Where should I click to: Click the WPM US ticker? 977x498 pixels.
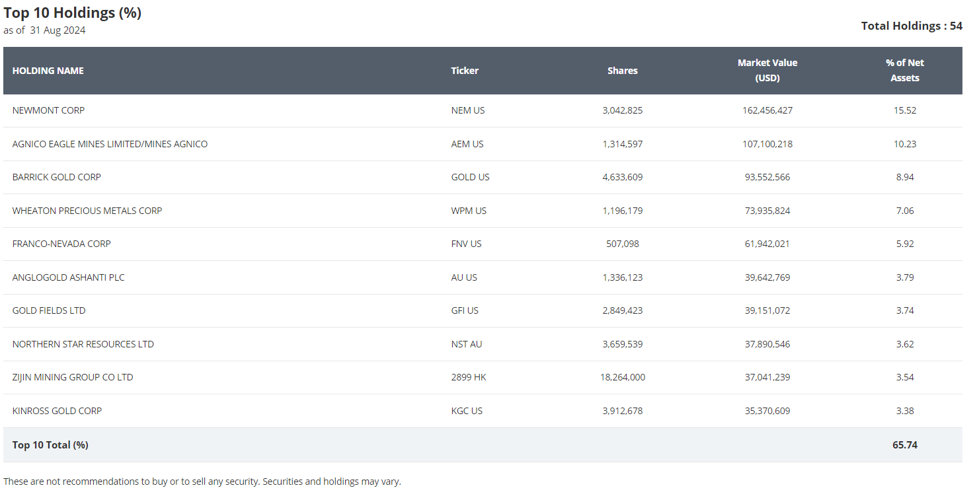click(469, 211)
